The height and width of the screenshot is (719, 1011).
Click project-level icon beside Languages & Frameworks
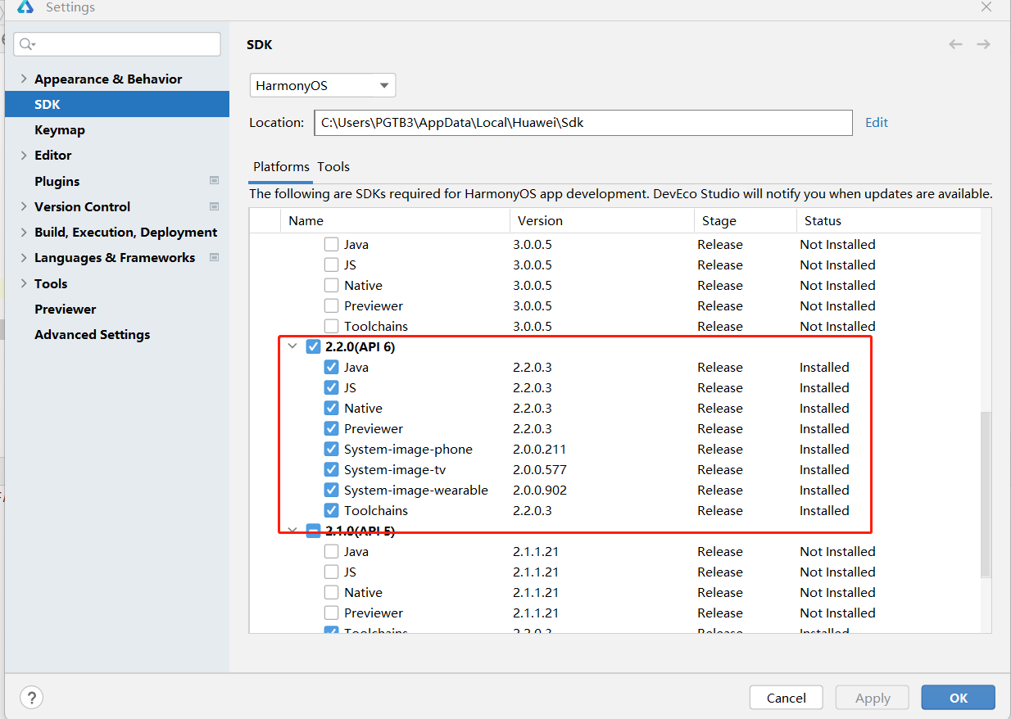(215, 257)
